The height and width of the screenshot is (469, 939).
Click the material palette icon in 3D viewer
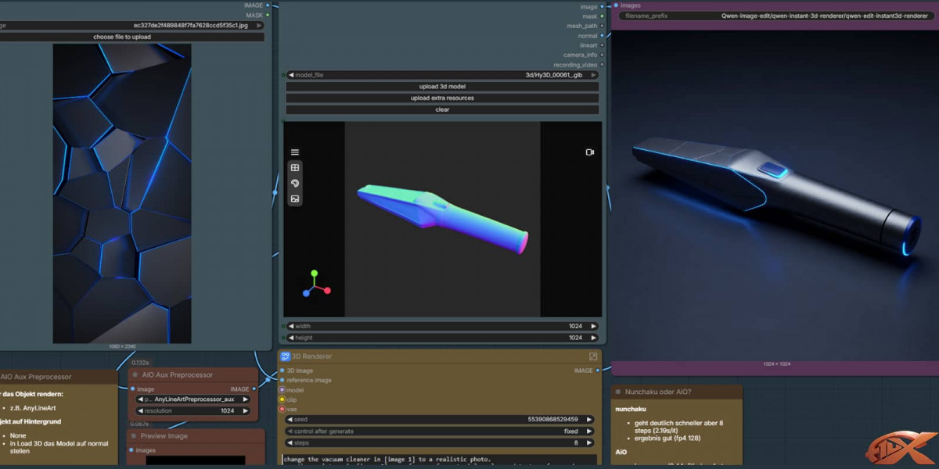point(295,183)
